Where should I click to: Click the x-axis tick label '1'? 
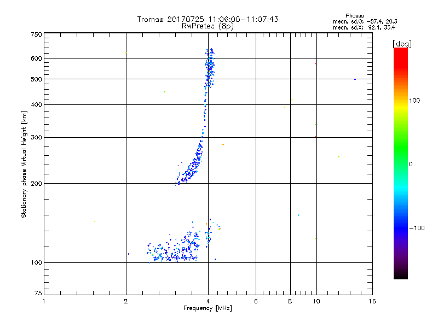click(x=44, y=301)
